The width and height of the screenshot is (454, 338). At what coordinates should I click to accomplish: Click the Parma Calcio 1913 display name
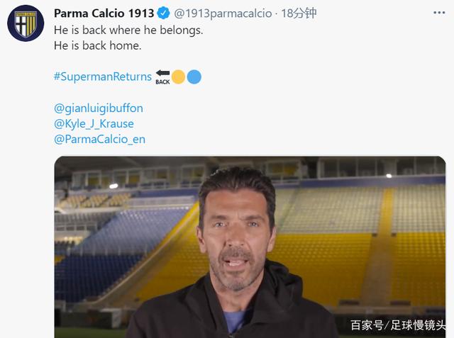pyautogui.click(x=104, y=13)
